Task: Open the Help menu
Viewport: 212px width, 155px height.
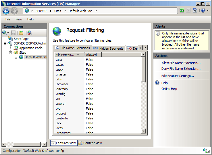Action: (30, 19)
